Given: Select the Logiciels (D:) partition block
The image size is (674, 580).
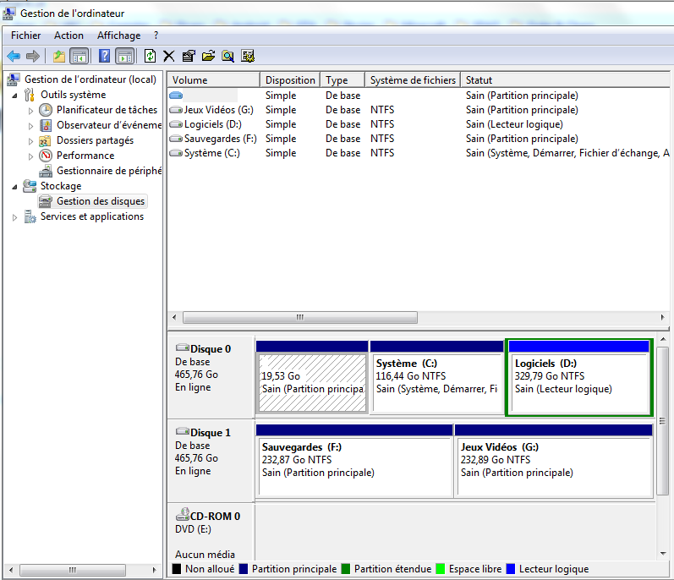Looking at the screenshot, I should tap(579, 377).
